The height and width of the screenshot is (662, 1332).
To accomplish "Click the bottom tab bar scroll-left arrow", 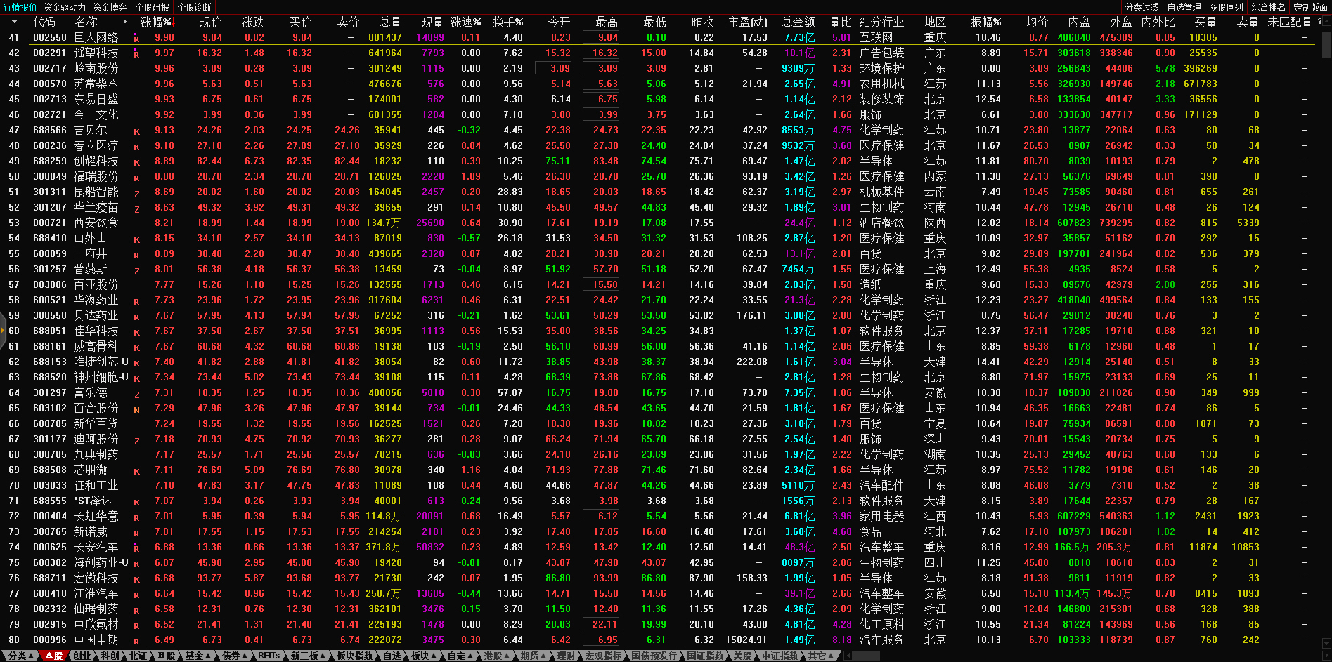I will click(848, 656).
